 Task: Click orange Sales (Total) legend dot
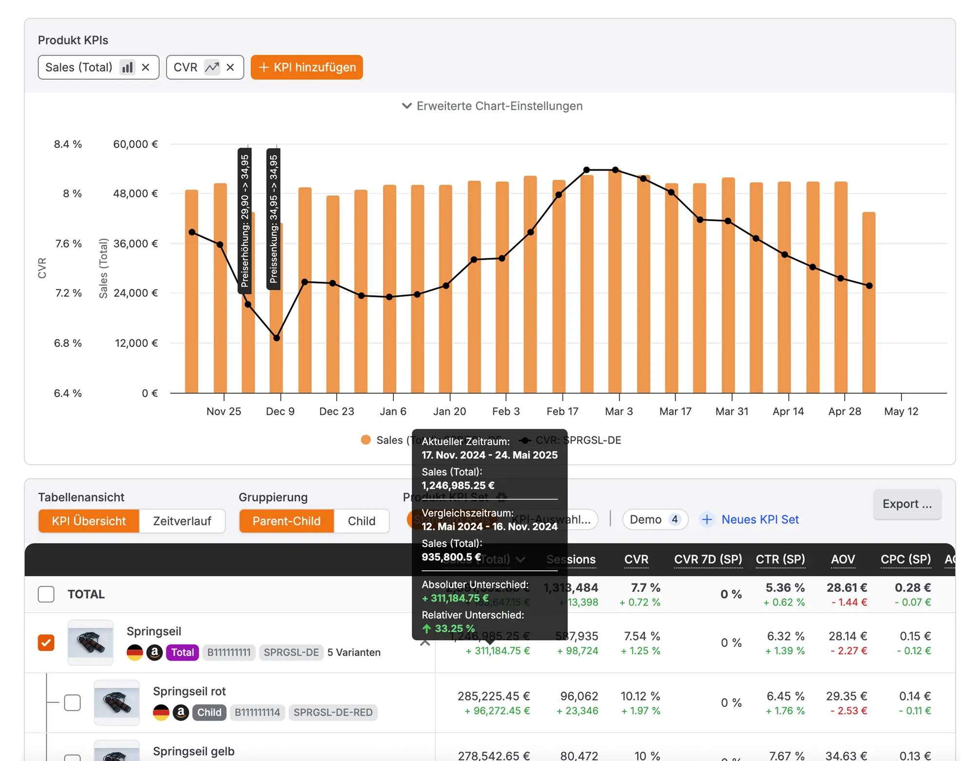(x=366, y=440)
